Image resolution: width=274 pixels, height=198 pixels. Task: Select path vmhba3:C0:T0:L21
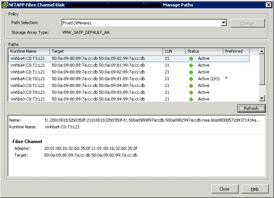(x=129, y=92)
